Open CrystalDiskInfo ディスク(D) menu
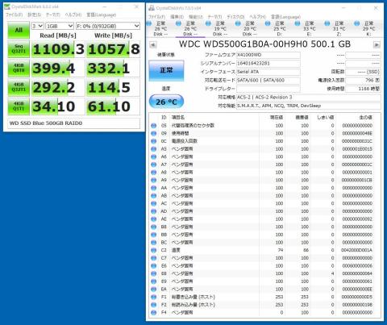This screenshot has height=325, width=387. coord(235,17)
